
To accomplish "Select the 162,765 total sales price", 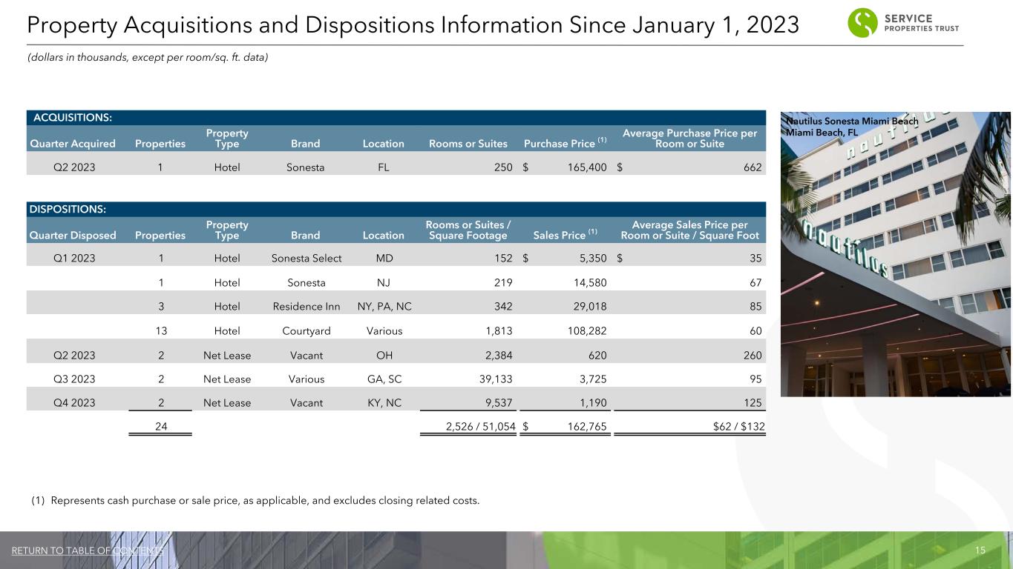I will click(583, 426).
